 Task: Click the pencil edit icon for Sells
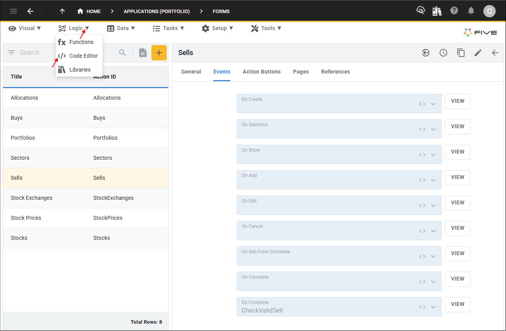click(x=478, y=53)
